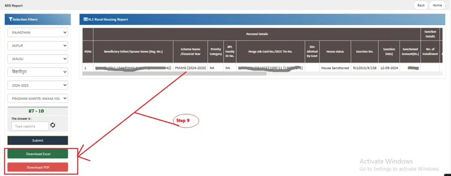Click sanction number RJ12015/4/158
Viewport: 451px width, 176px height.
click(365, 68)
